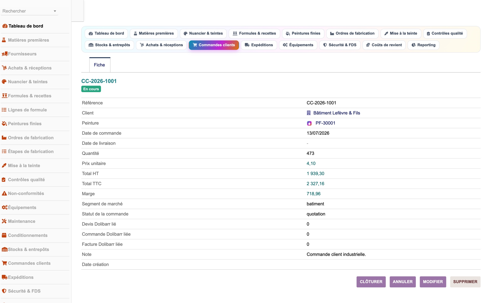Open Stocks & entrepôts in top navigation
The width and height of the screenshot is (491, 303).
coord(109,45)
